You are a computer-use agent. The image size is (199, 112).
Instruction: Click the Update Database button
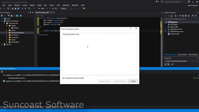tap(119, 81)
